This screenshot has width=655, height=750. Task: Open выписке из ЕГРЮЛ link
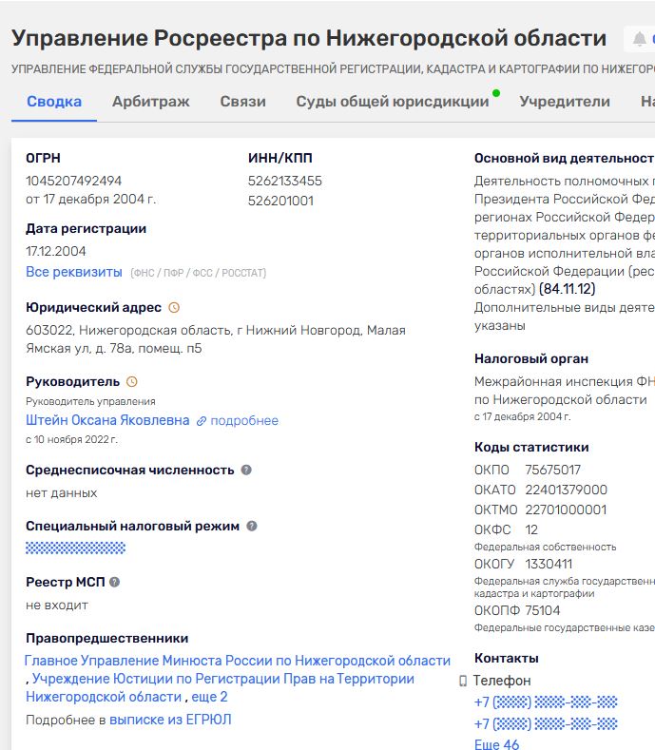(x=170, y=720)
